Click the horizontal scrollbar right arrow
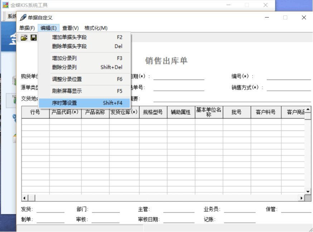 pyautogui.click(x=301, y=198)
